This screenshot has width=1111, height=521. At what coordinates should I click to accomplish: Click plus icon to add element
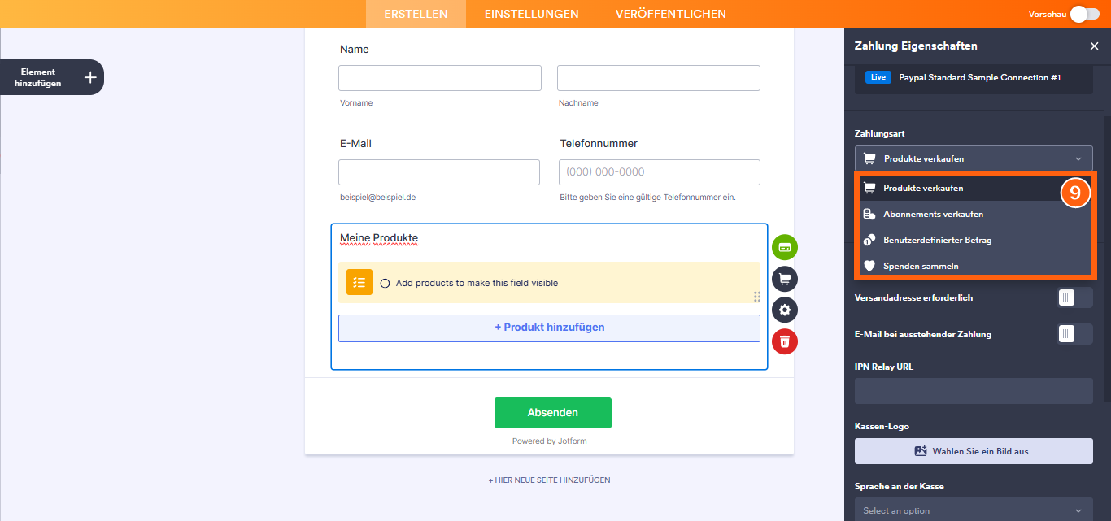(x=90, y=77)
